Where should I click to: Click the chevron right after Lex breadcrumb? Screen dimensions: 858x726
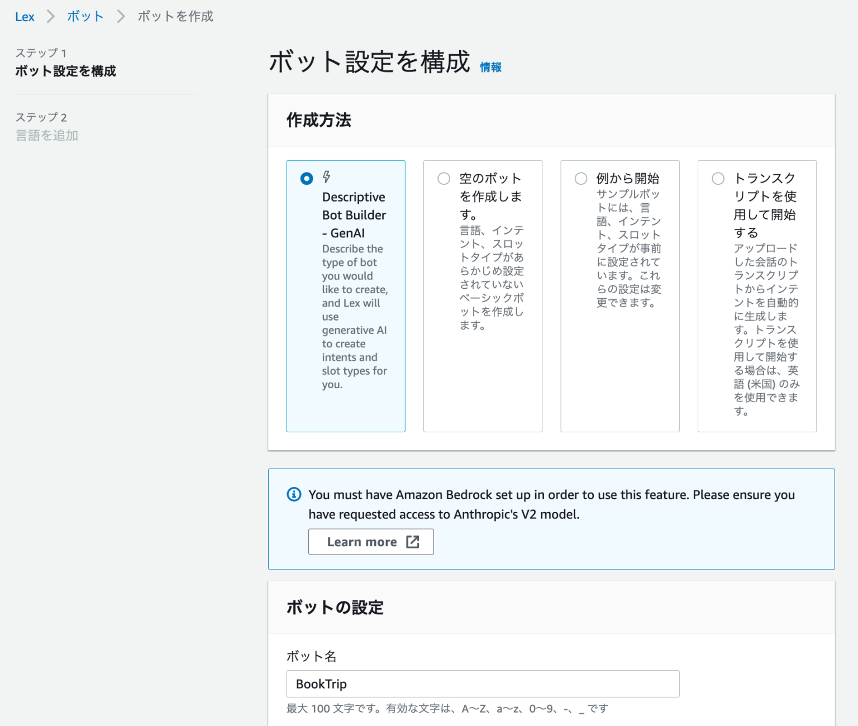pos(51,17)
